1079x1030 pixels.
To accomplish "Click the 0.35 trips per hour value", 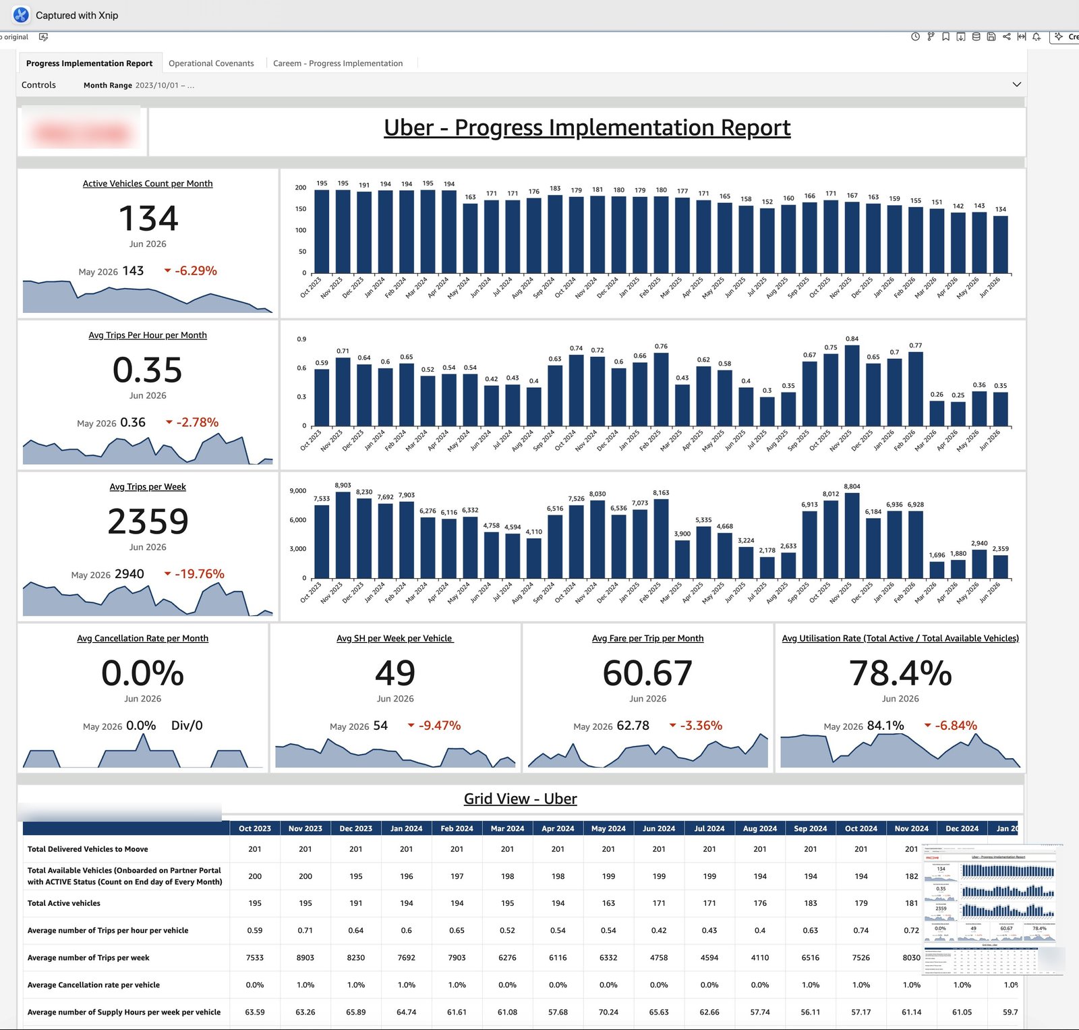I will [x=148, y=370].
